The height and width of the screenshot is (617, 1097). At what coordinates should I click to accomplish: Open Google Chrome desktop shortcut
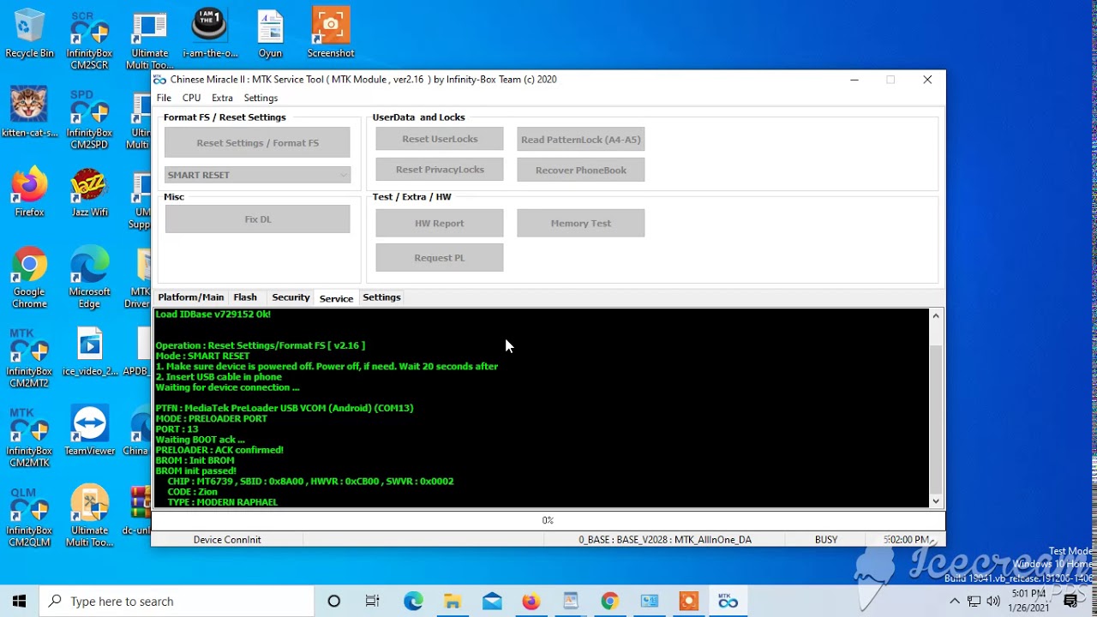29,278
